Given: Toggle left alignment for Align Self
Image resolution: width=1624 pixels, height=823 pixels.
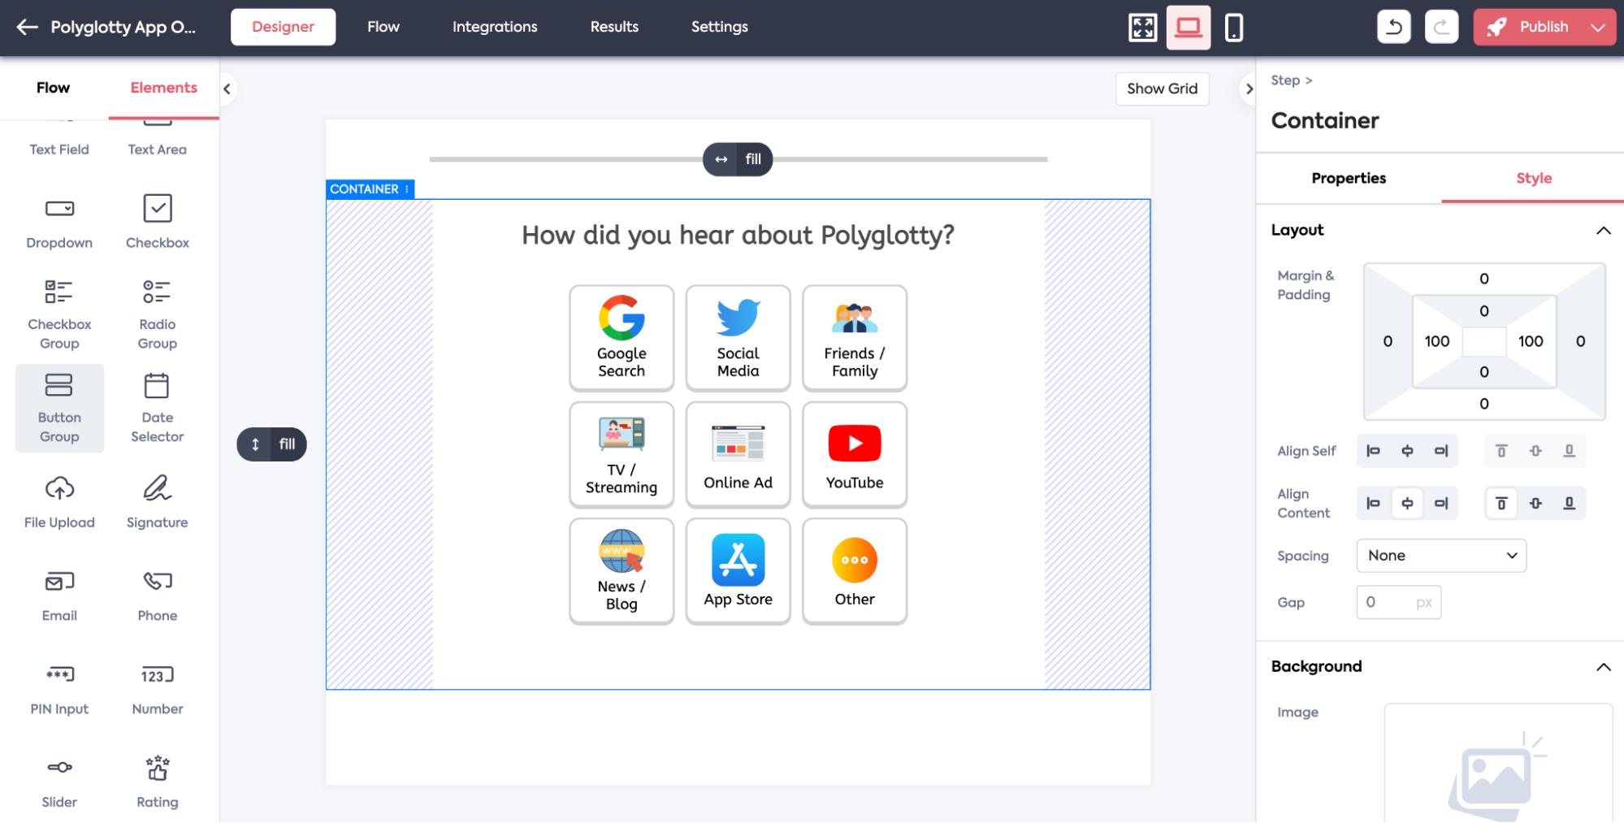Looking at the screenshot, I should [x=1374, y=451].
